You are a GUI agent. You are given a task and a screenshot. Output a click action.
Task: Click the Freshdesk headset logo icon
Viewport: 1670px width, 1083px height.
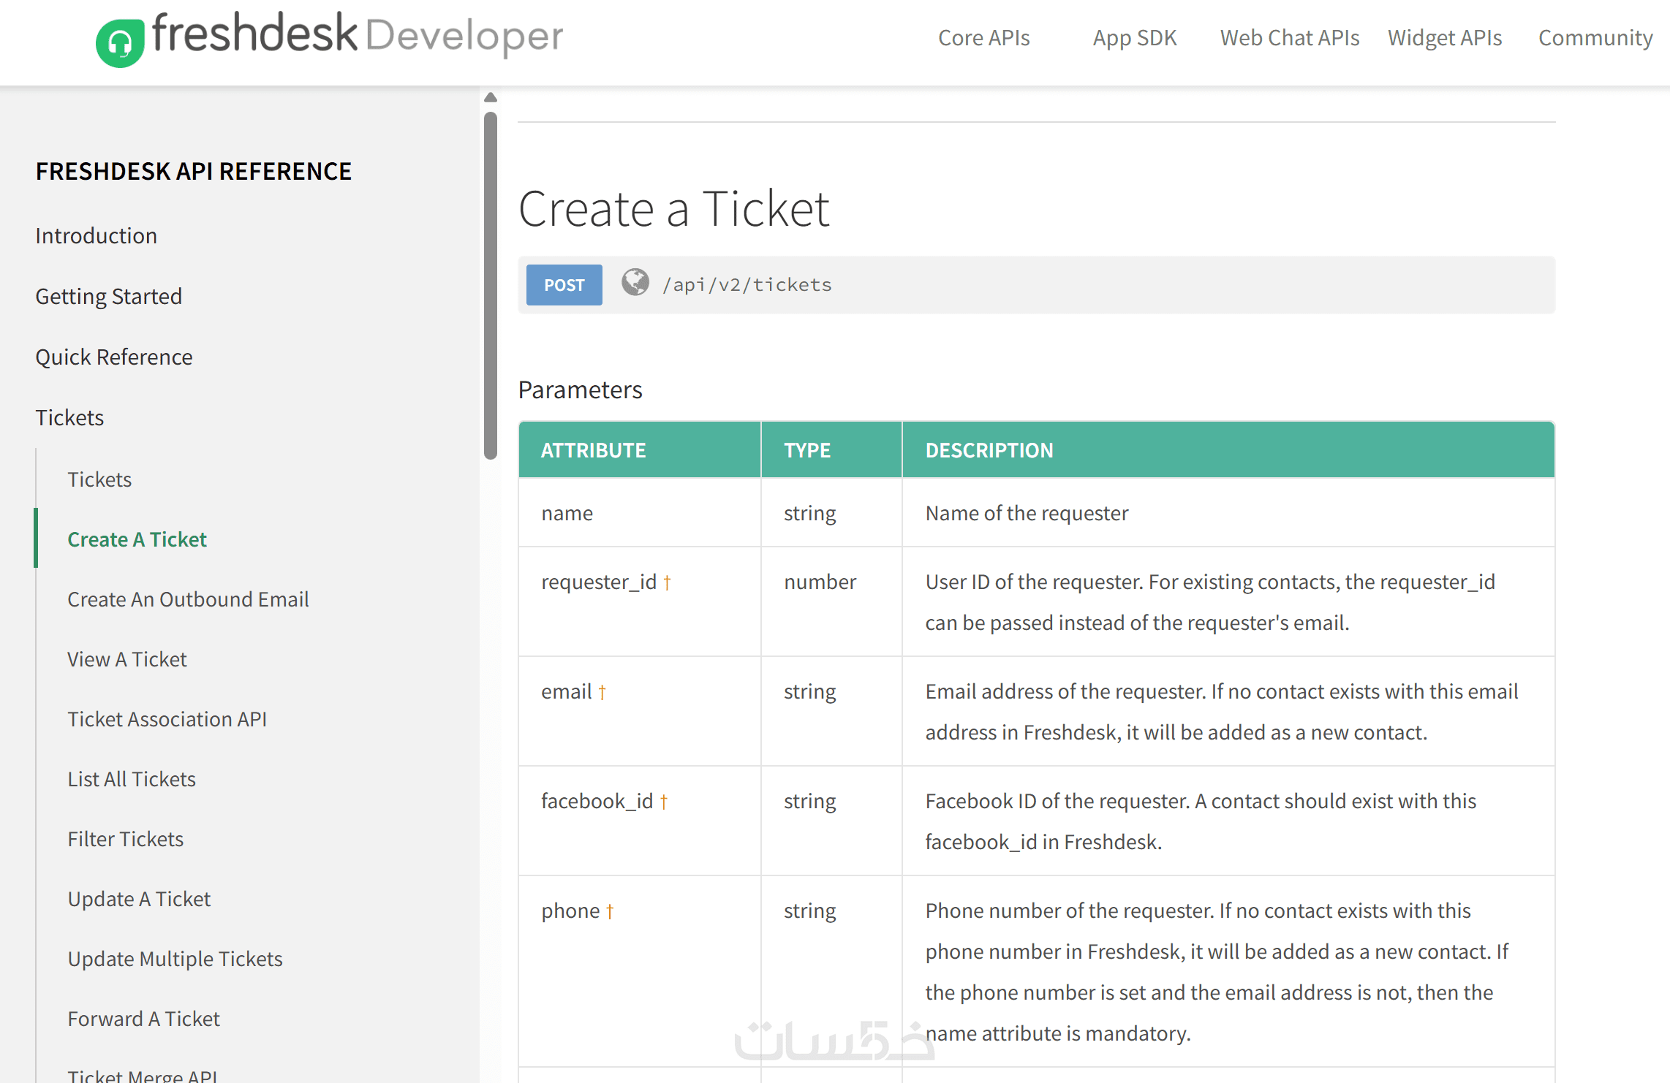(120, 43)
